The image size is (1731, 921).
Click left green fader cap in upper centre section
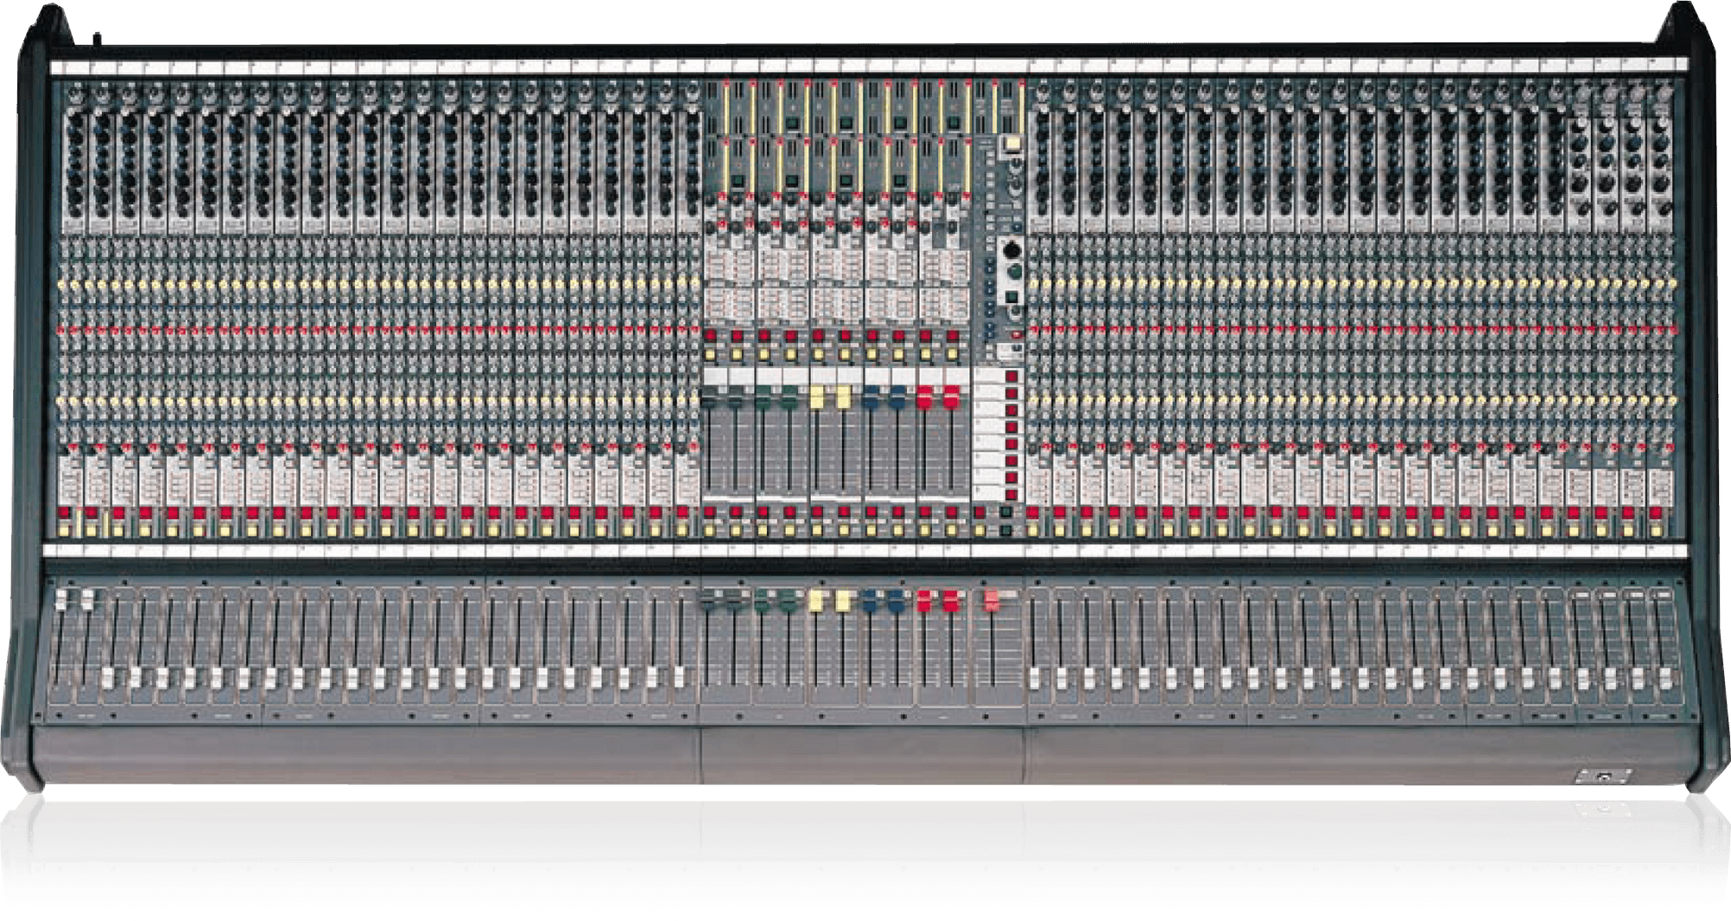[x=763, y=398]
